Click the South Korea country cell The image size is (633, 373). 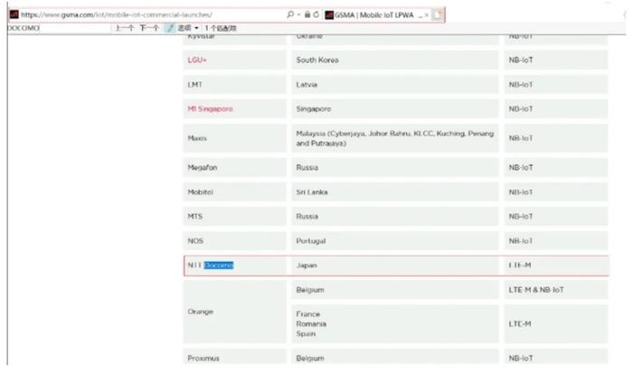(395, 61)
